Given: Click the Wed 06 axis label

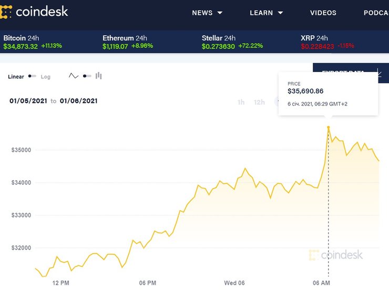Looking at the screenshot, I should coord(234,283).
